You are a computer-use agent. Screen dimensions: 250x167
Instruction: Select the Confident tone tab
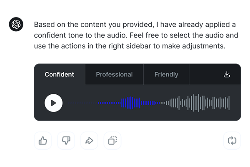59,75
